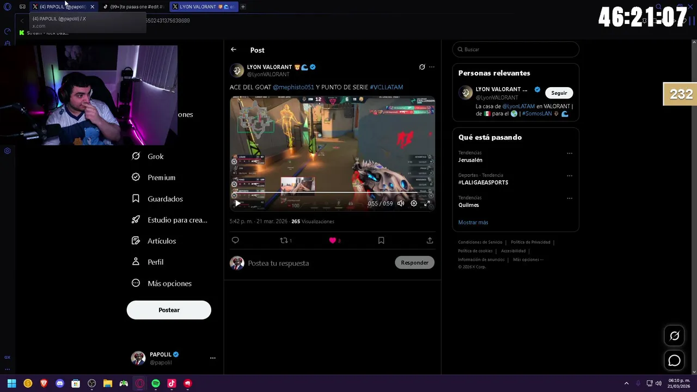The height and width of the screenshot is (392, 697).
Task: Click the Buscar search box
Action: coord(516,50)
